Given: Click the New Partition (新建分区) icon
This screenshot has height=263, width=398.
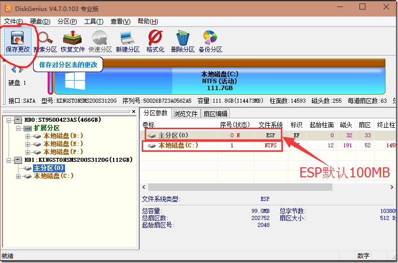Looking at the screenshot, I should tap(128, 41).
